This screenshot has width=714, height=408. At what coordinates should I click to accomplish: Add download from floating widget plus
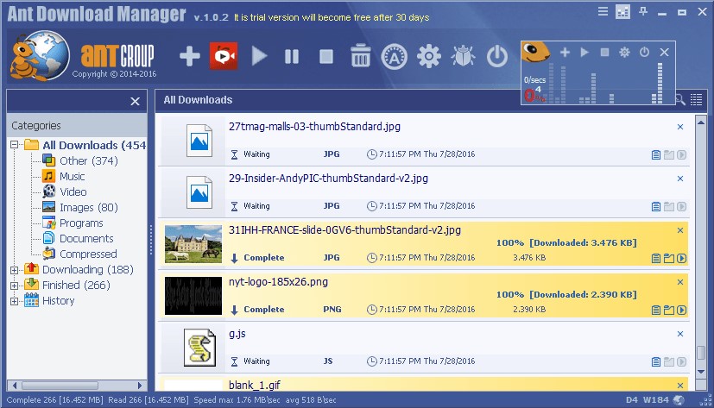pyautogui.click(x=565, y=53)
